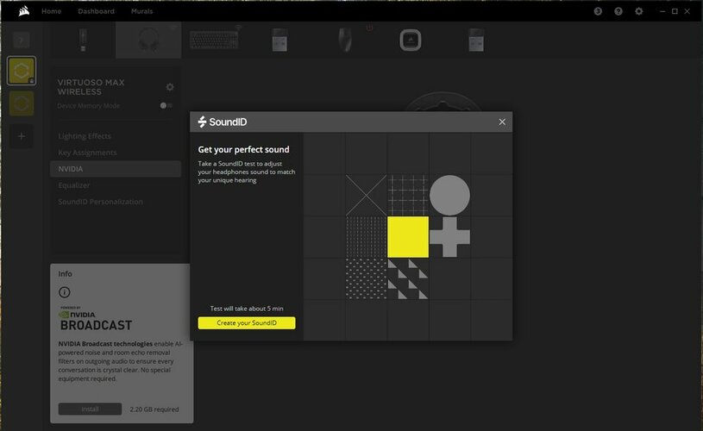Close the SoundID dialog
Screen dimensions: 703x431
502,122
